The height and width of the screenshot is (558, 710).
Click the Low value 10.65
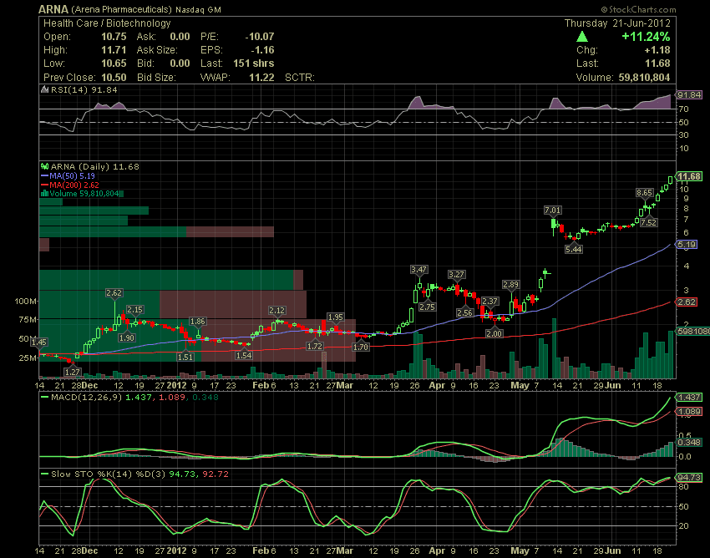tap(114, 63)
